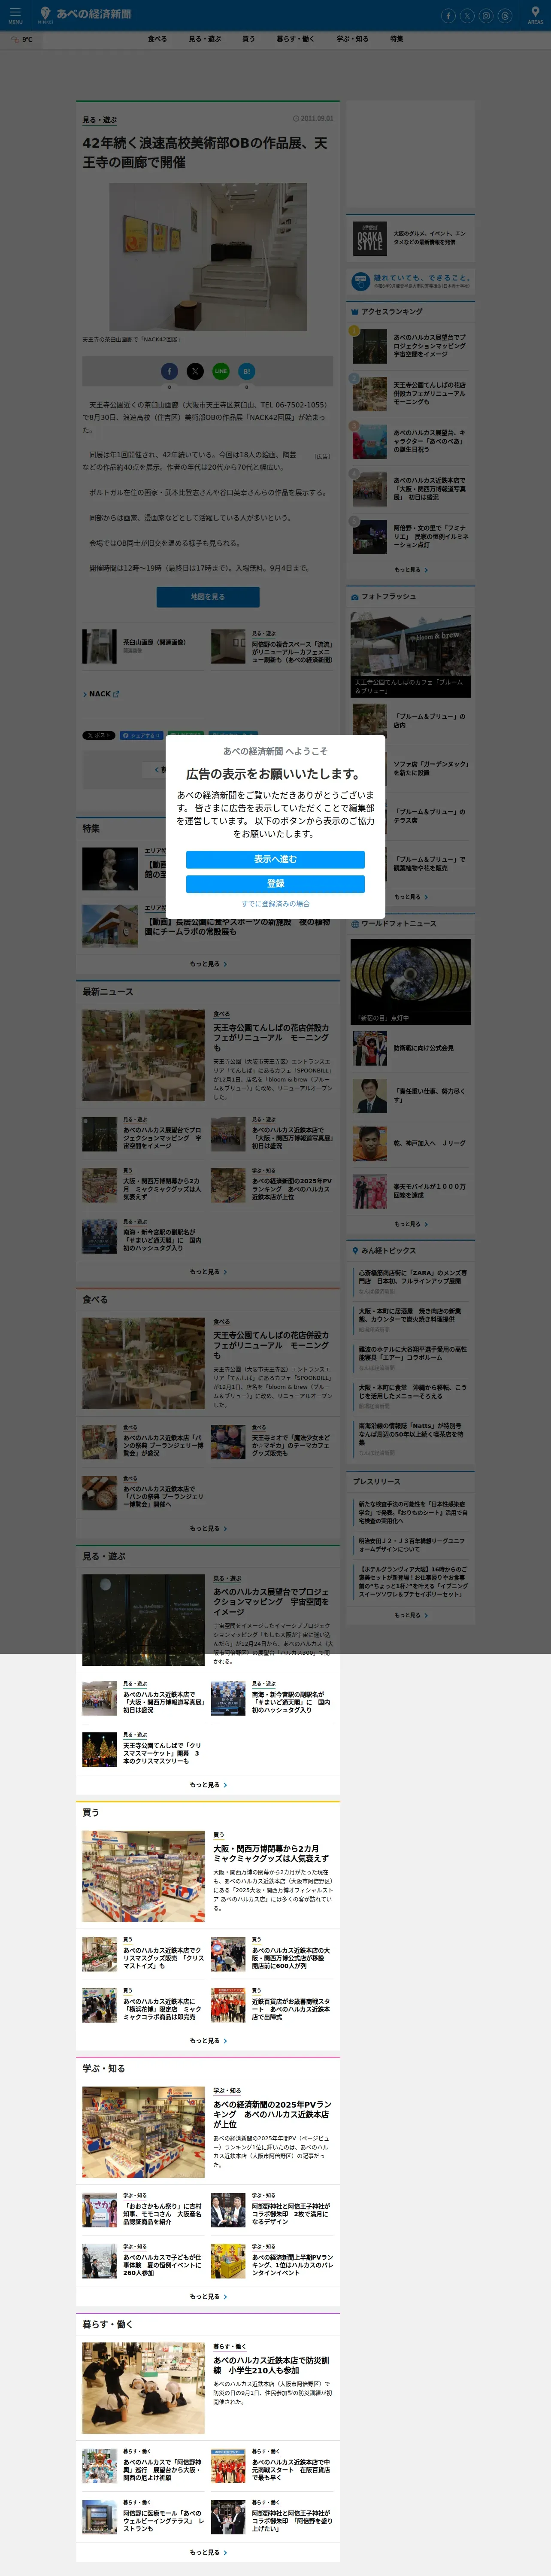Open related article about 複合スペース「流流」
The height and width of the screenshot is (2576, 551).
(272, 647)
